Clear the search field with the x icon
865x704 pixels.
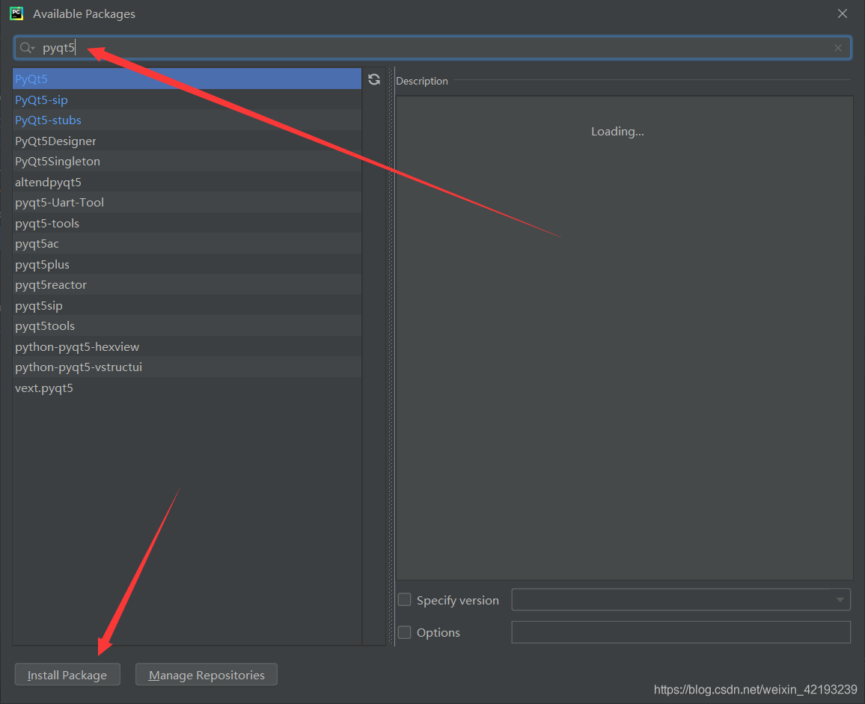click(x=837, y=48)
